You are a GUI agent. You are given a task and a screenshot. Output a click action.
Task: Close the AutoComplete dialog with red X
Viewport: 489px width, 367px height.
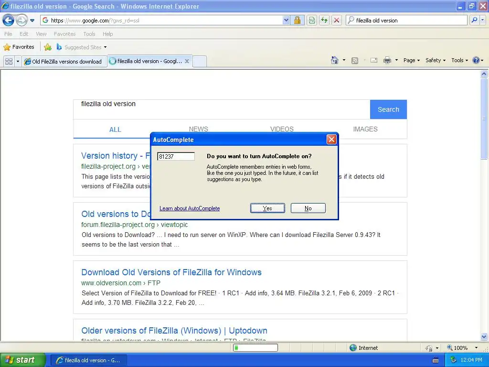(331, 139)
